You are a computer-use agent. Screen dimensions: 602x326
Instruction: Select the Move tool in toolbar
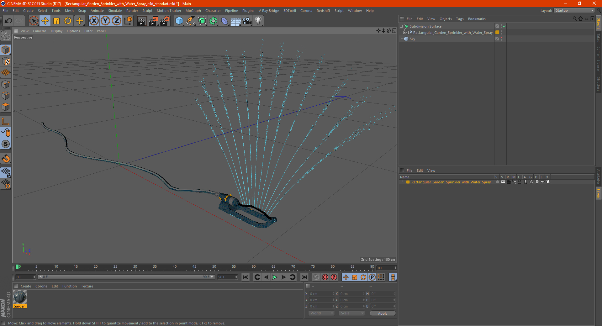point(45,21)
